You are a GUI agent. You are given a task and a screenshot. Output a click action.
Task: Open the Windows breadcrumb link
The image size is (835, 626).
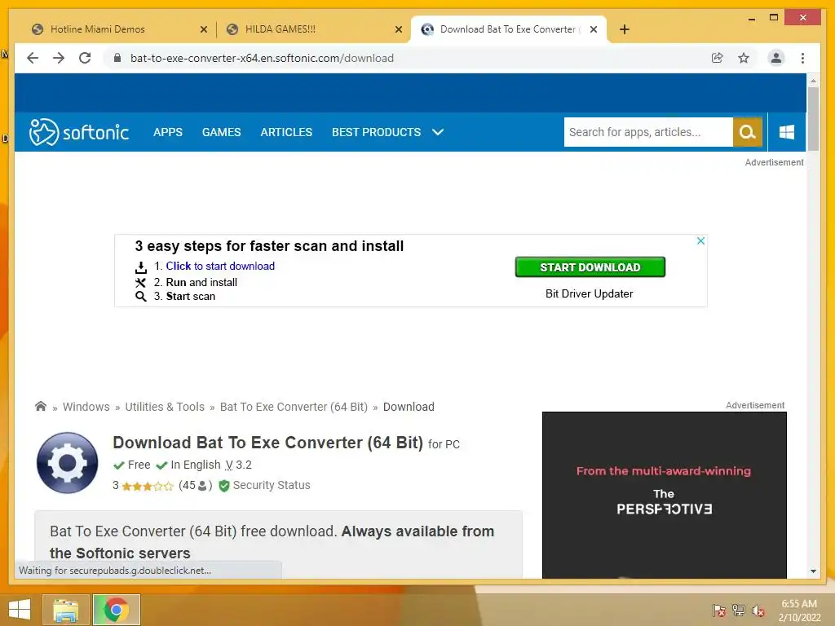point(86,407)
